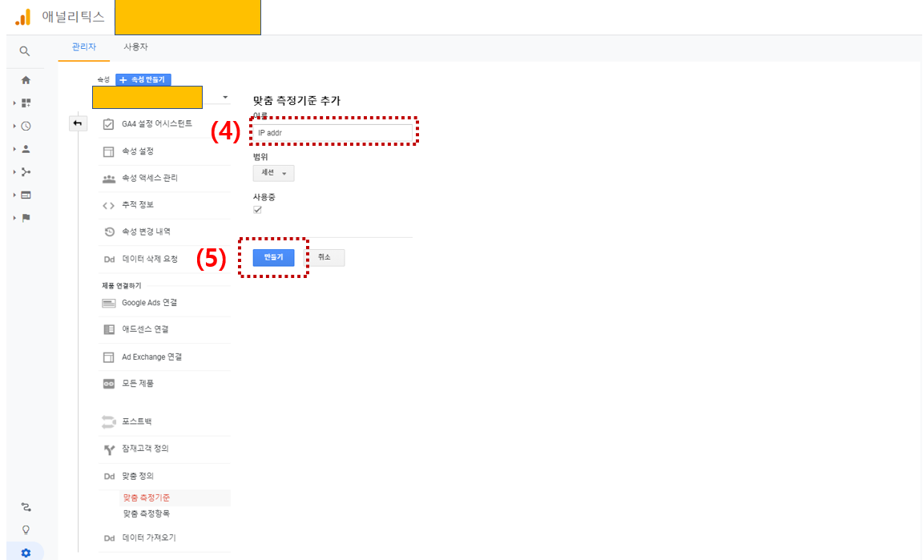This screenshot has height=560, width=923.
Task: Go to the Home icon in sidebar
Action: click(x=26, y=80)
